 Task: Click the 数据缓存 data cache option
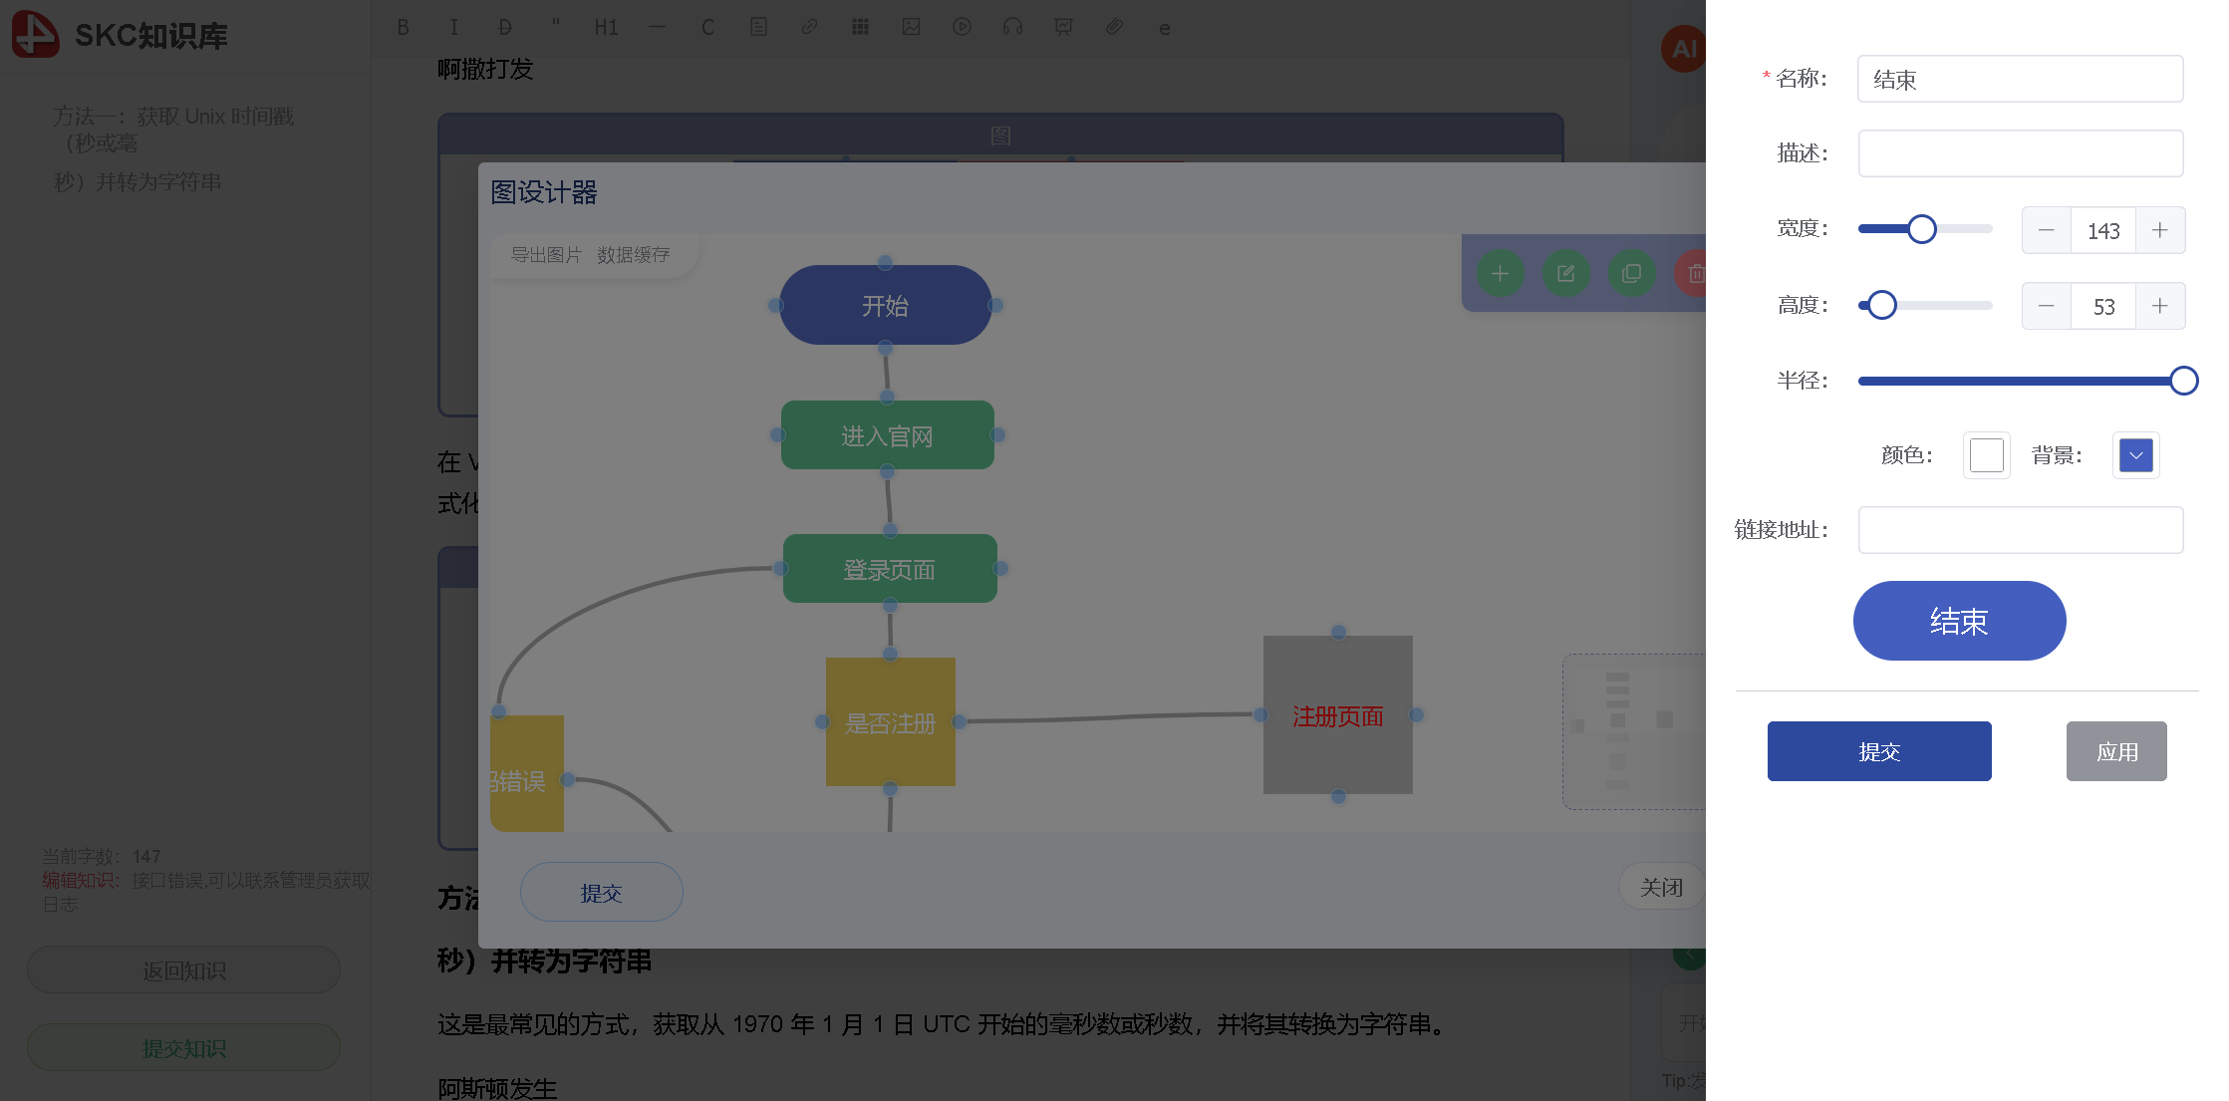pyautogui.click(x=633, y=255)
